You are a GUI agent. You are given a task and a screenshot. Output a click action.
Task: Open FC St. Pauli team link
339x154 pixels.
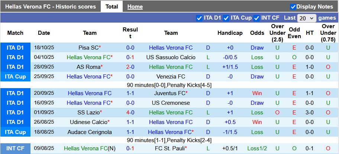pyautogui.click(x=170, y=148)
